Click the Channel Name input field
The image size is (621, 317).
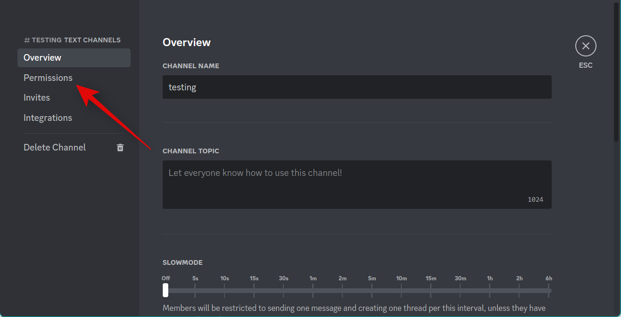(357, 87)
